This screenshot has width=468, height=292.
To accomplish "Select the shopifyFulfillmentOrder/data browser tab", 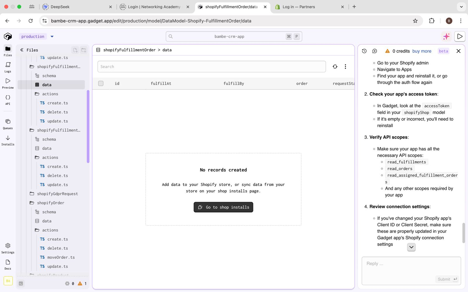I will pos(233,7).
